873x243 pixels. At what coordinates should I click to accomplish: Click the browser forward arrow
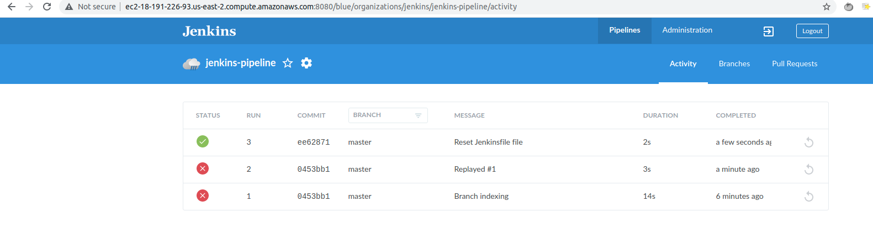(x=29, y=7)
